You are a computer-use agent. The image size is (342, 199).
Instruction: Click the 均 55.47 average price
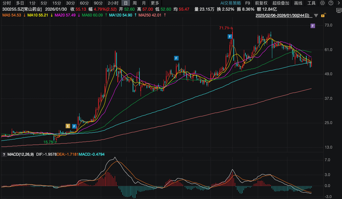click(181, 9)
